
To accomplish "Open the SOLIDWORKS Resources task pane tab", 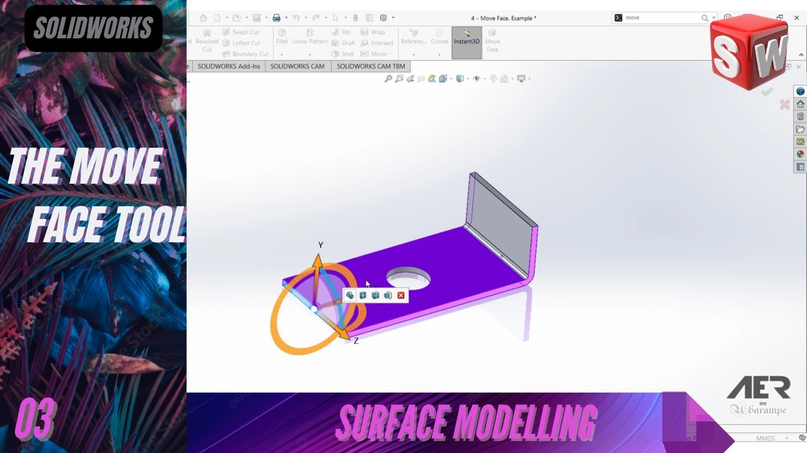I will [800, 103].
